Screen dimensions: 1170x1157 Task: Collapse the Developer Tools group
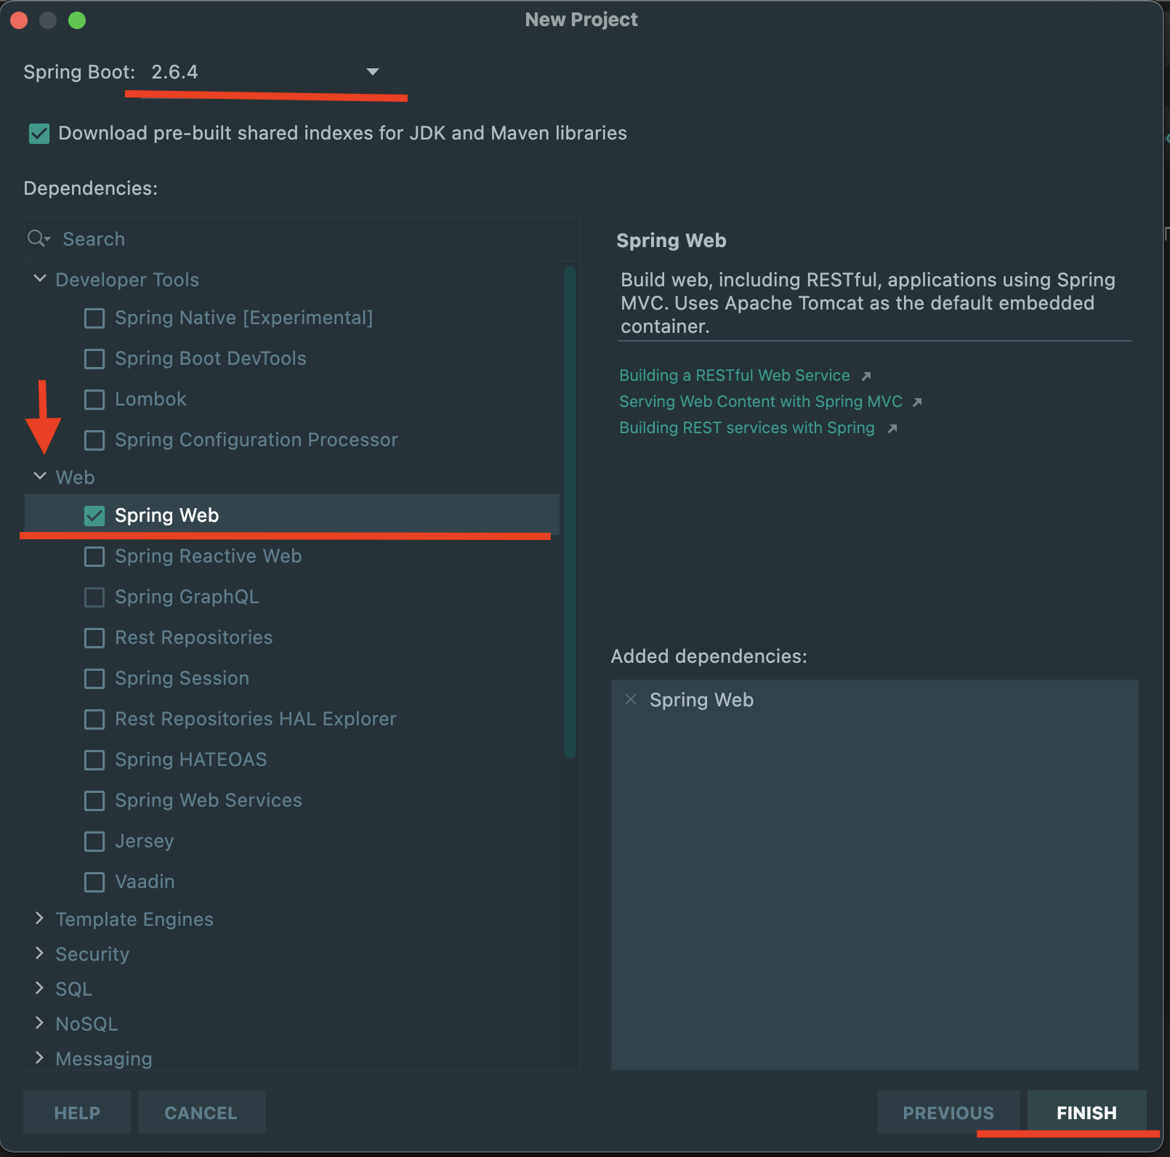coord(40,279)
